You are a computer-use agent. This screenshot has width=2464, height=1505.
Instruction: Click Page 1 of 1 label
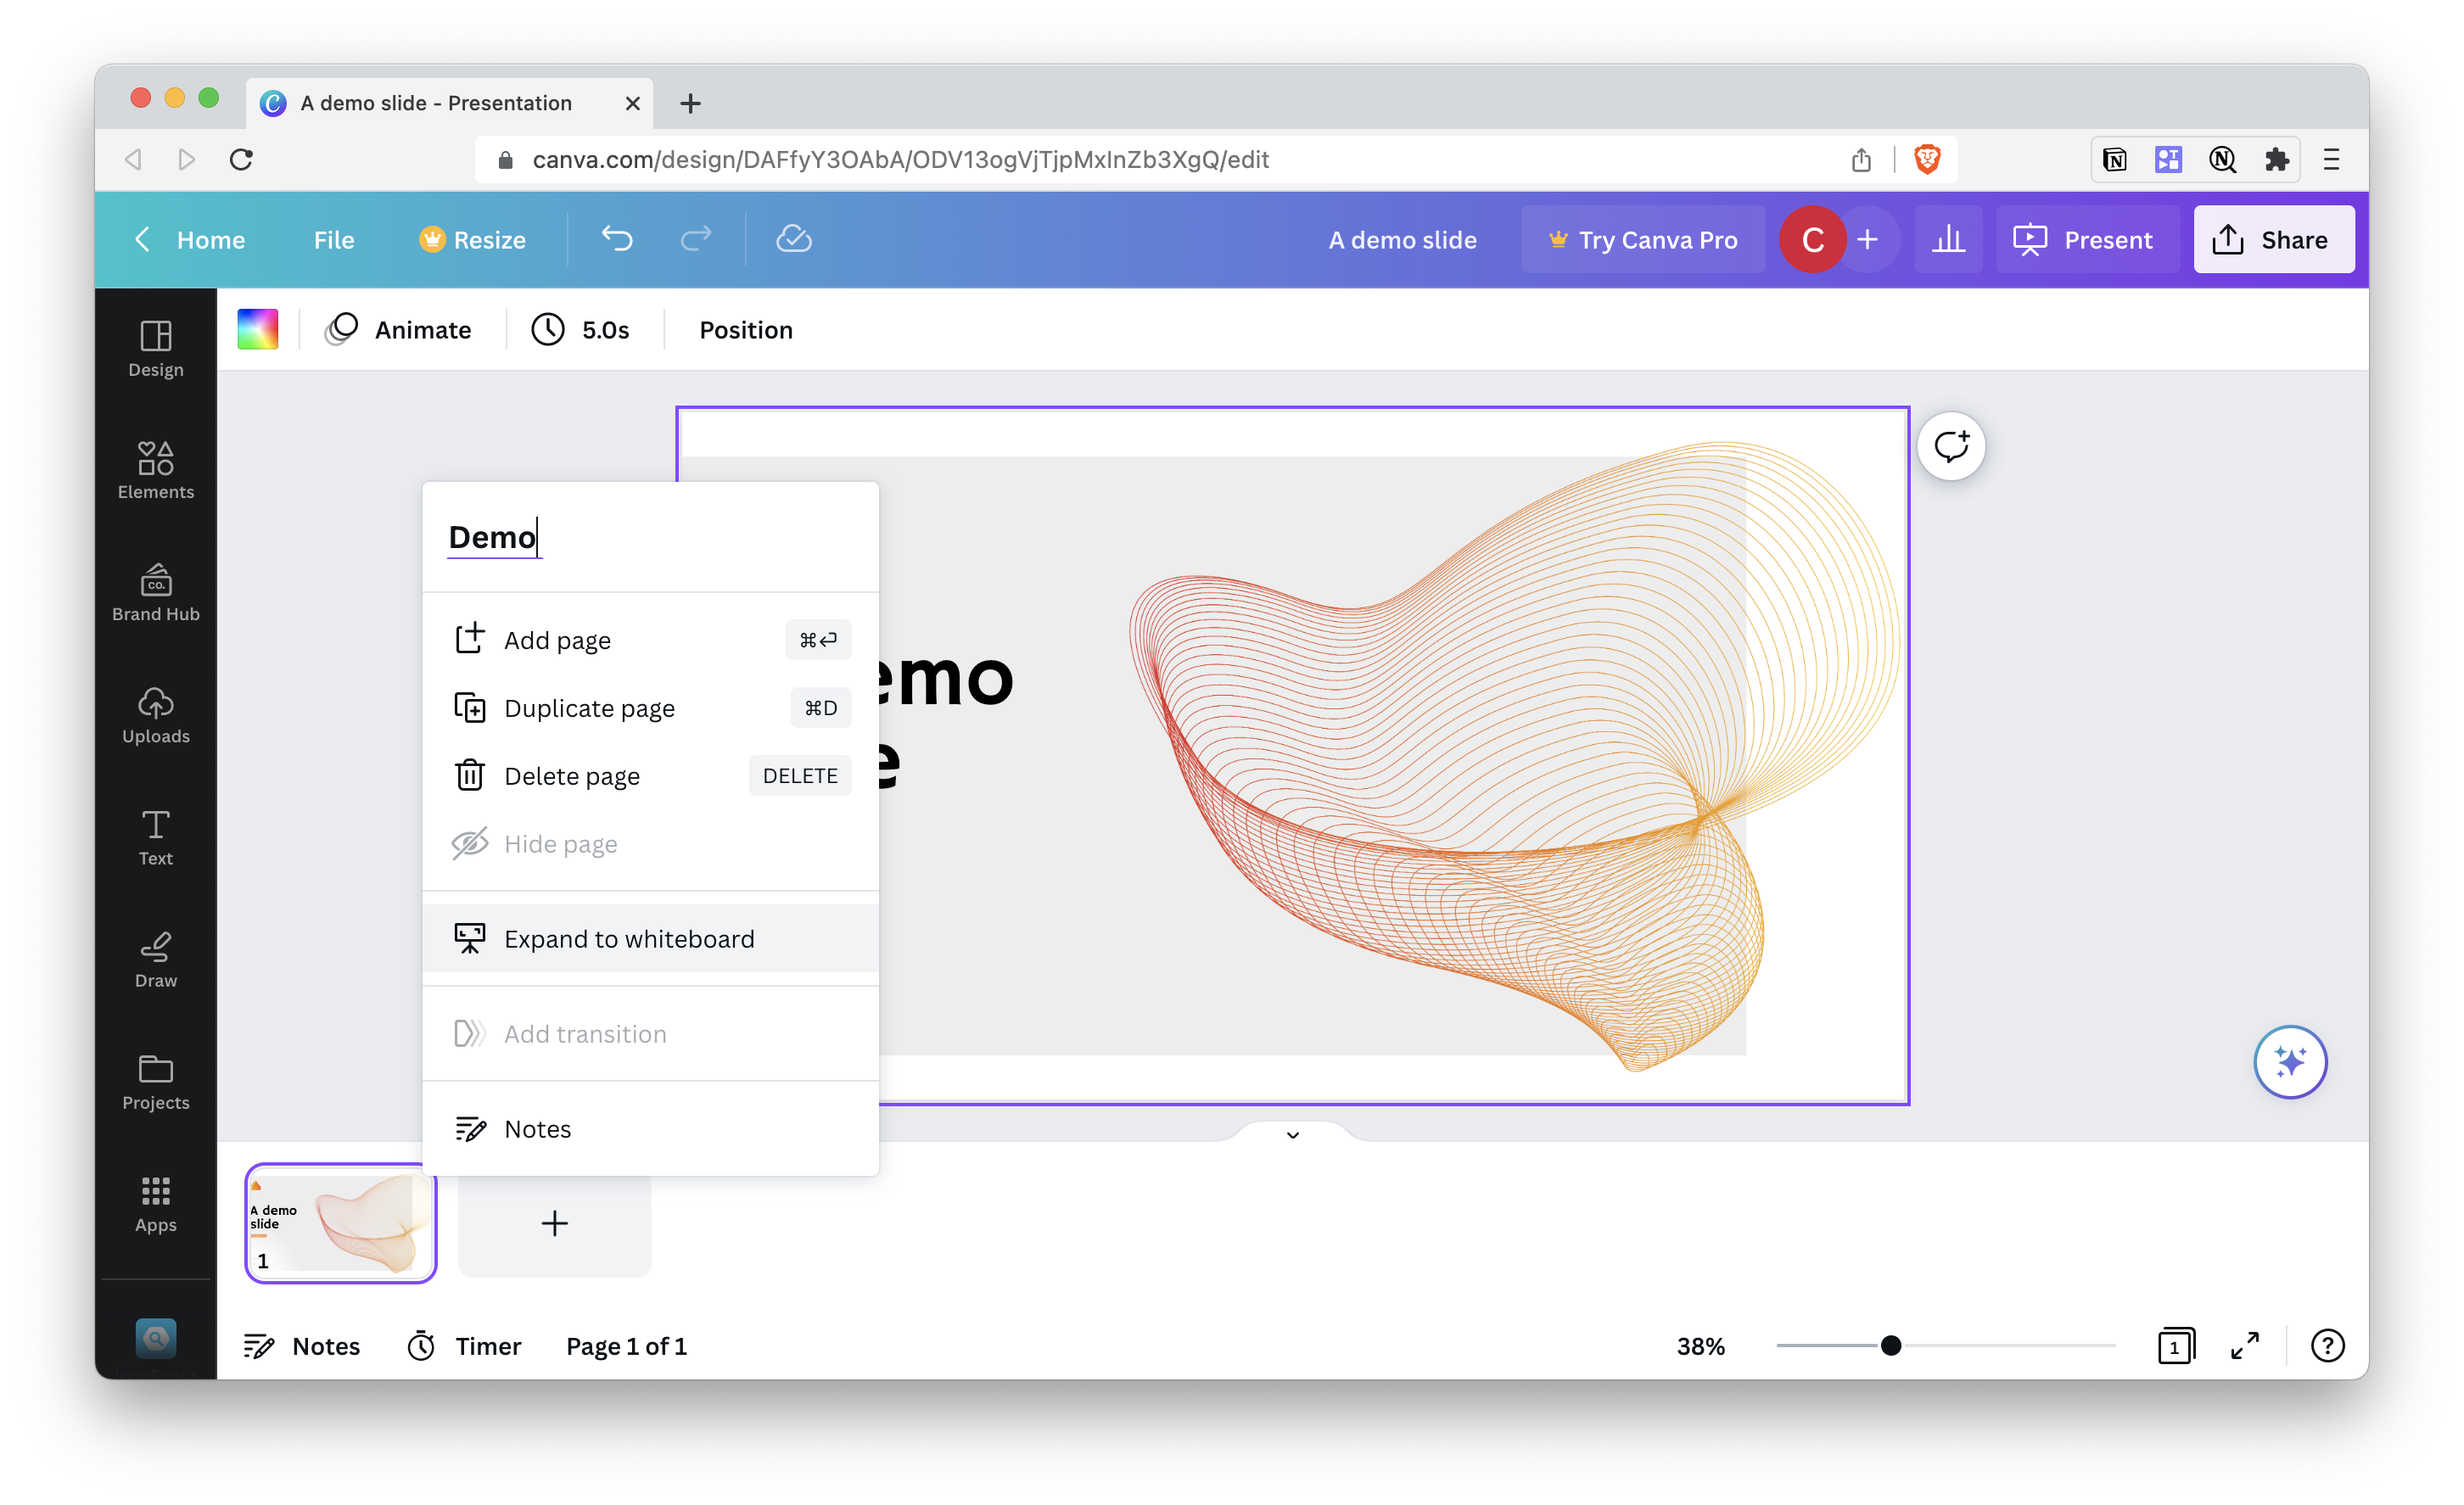point(627,1345)
